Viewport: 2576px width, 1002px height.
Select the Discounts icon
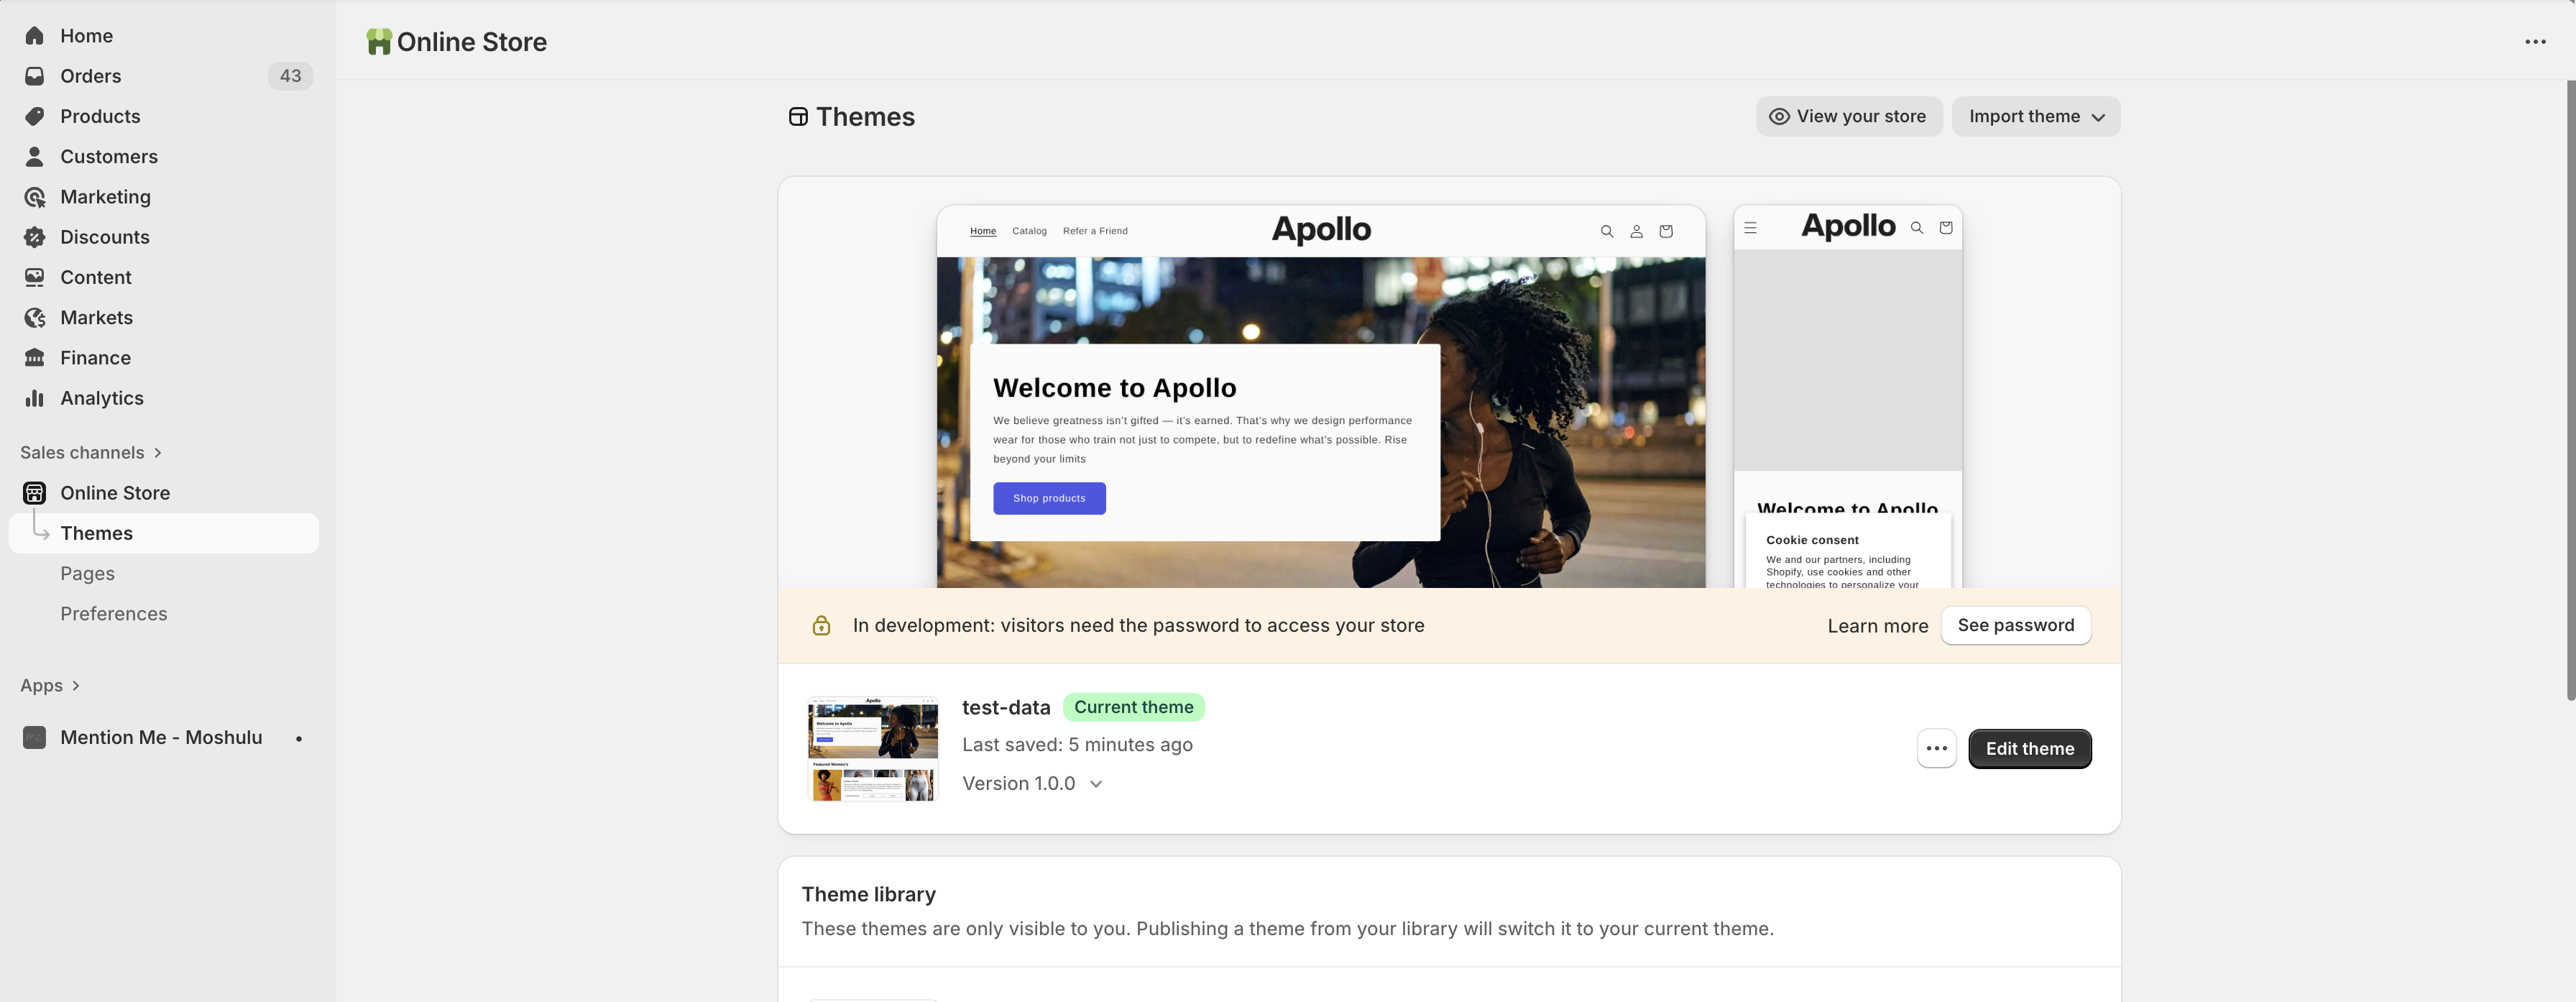click(35, 237)
